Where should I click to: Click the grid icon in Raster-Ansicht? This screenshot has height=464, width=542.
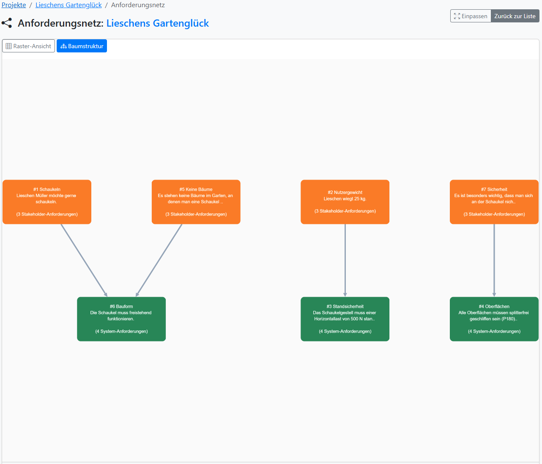click(x=8, y=46)
